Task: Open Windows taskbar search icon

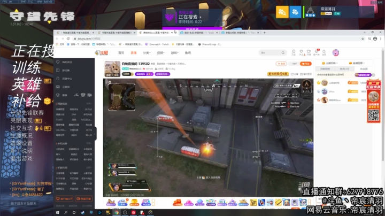Action: click(x=66, y=213)
